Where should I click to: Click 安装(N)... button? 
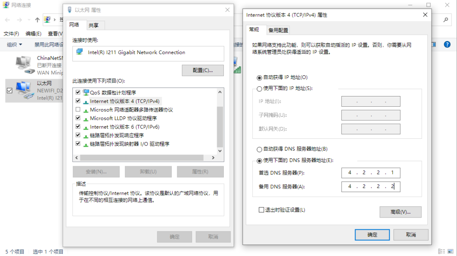[x=96, y=172]
